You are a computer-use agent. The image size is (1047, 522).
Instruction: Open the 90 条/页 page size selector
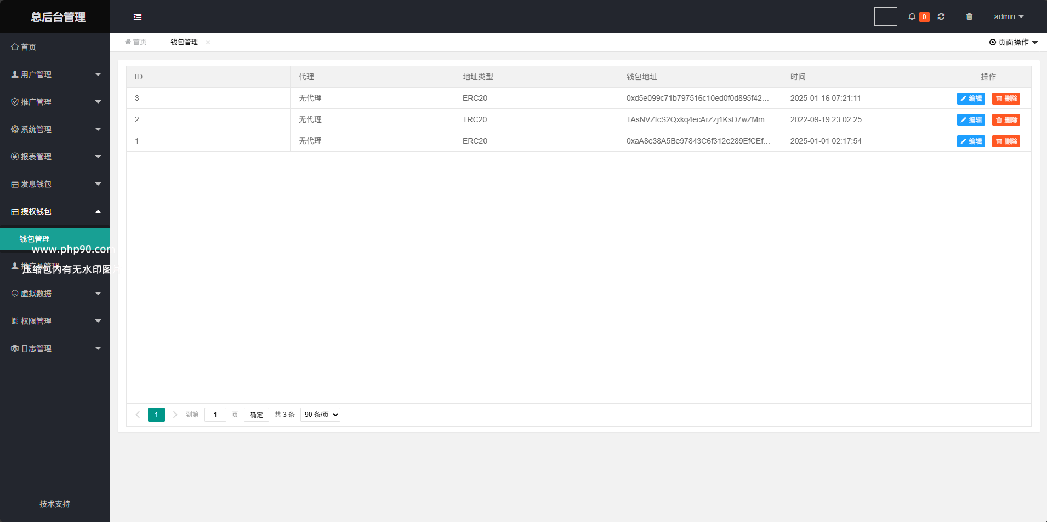320,415
